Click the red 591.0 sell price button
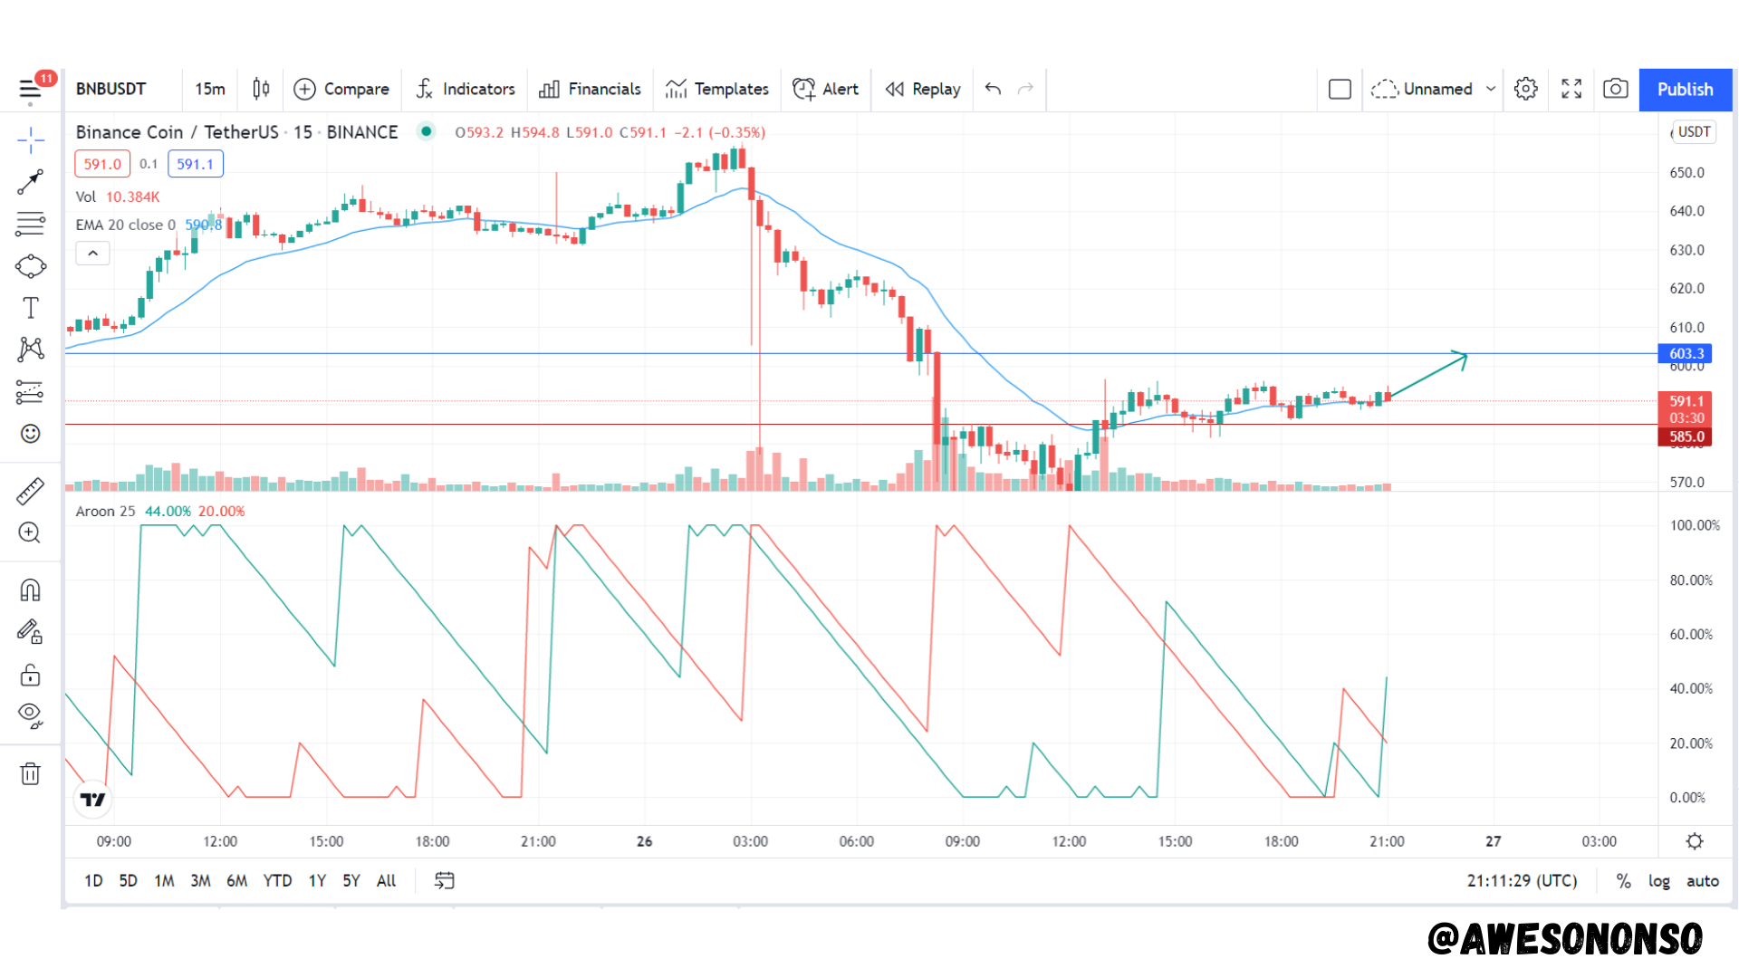This screenshot has width=1739, height=978. tap(102, 164)
